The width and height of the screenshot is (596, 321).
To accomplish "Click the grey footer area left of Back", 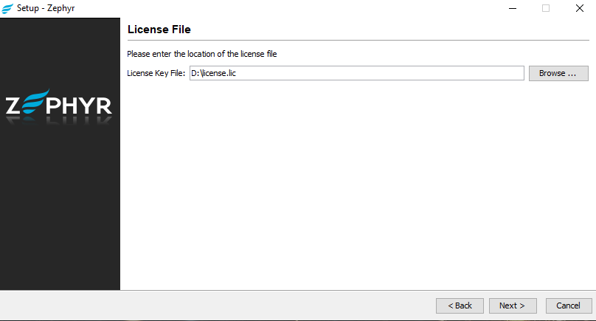I will (221, 306).
